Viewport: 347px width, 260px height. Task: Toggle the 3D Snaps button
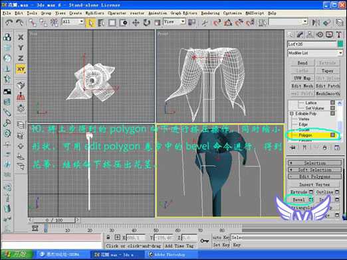(217, 23)
